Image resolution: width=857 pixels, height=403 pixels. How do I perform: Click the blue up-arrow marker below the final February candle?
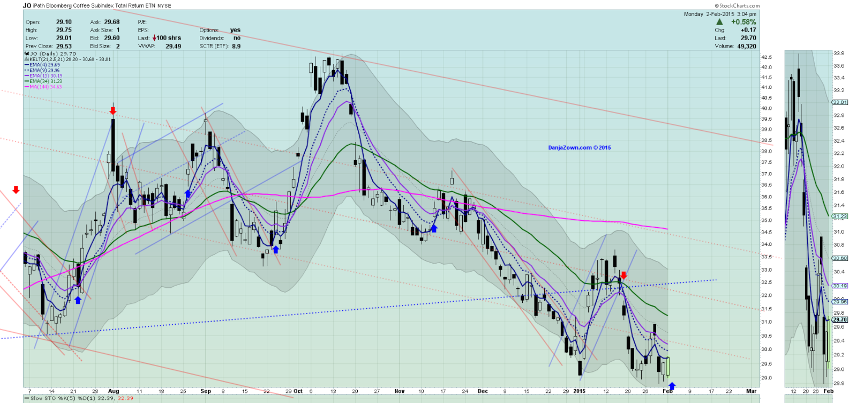pos(672,386)
